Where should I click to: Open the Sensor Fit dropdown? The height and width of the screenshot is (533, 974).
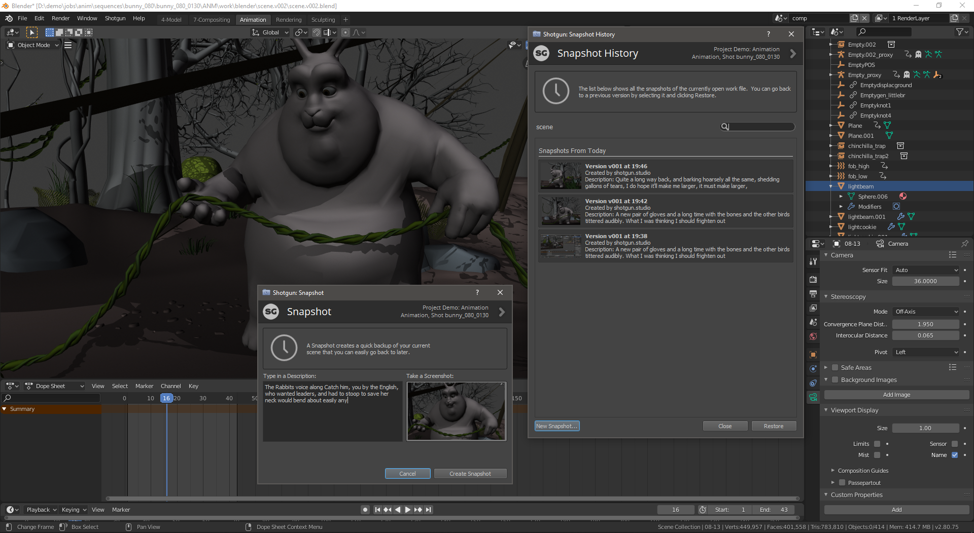click(926, 270)
